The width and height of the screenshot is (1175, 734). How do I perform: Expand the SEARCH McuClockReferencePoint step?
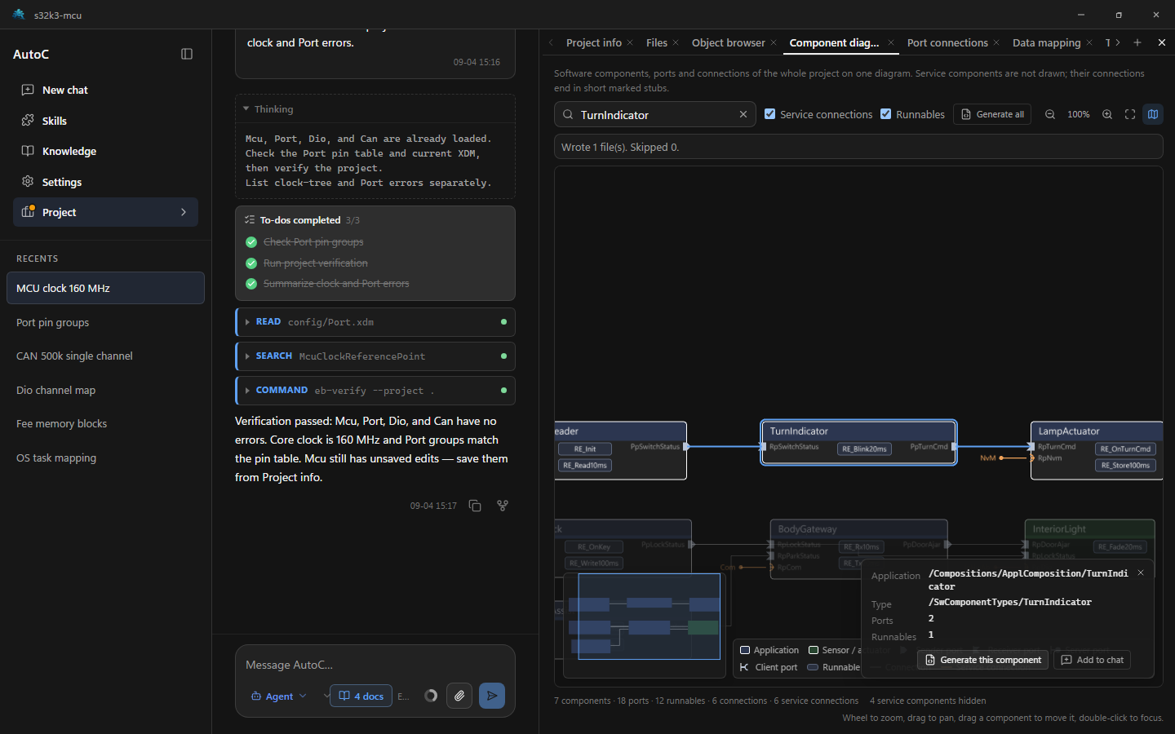coord(375,356)
